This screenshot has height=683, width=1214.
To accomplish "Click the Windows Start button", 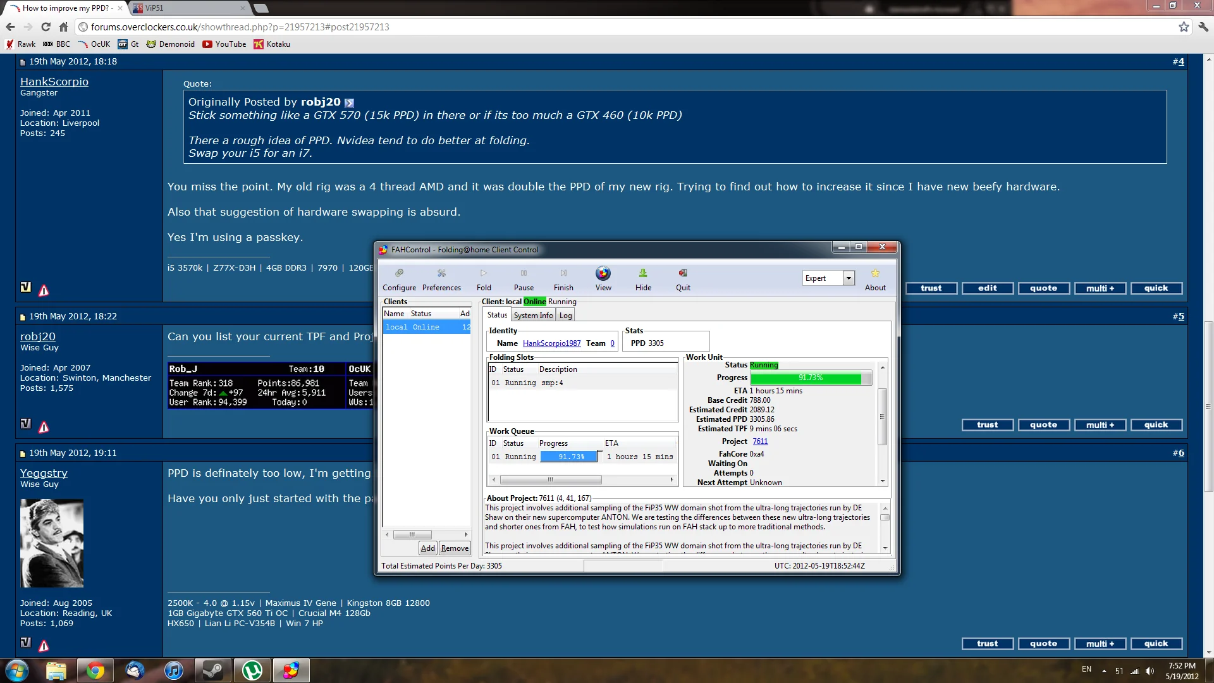I will coord(17,670).
